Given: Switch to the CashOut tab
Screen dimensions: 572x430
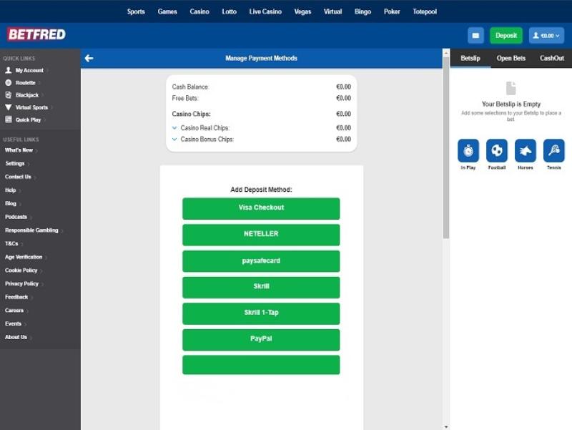Looking at the screenshot, I should tap(551, 58).
